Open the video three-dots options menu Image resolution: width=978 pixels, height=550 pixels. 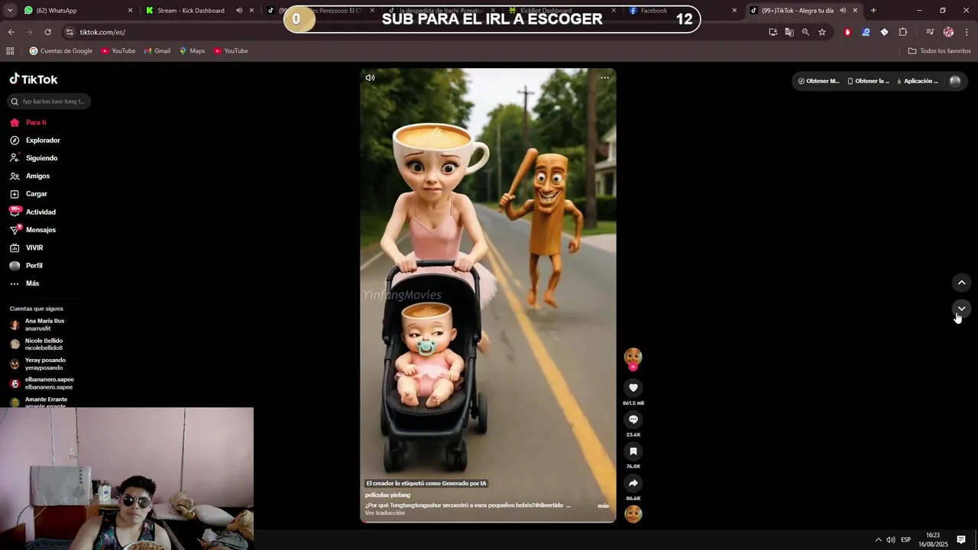(x=604, y=78)
